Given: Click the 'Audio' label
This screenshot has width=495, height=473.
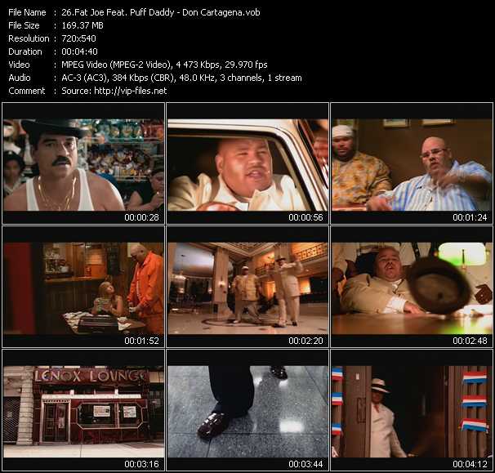Looking at the screenshot, I should point(20,78).
